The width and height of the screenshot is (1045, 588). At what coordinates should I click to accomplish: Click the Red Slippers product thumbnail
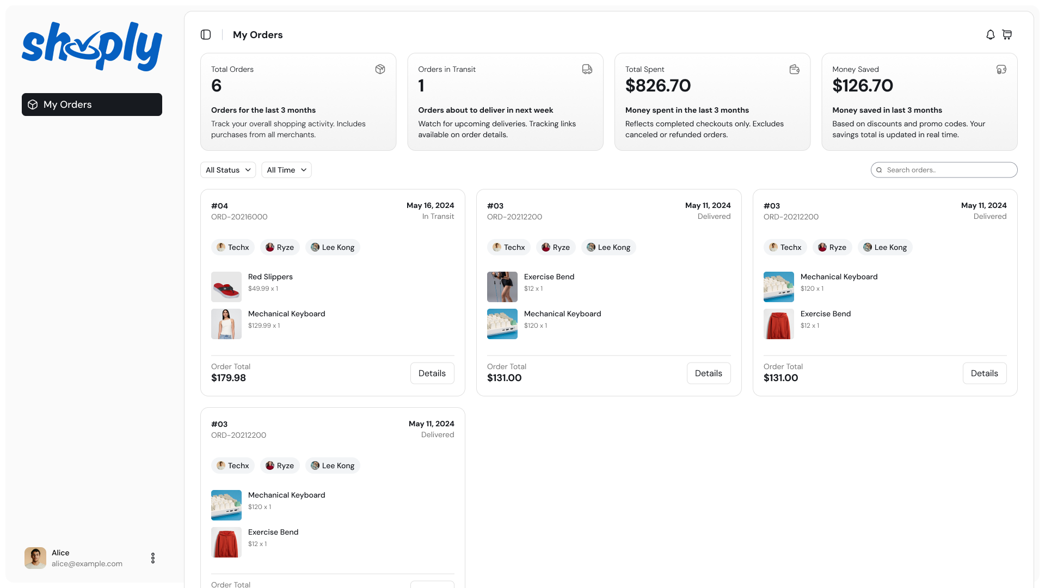pos(226,287)
